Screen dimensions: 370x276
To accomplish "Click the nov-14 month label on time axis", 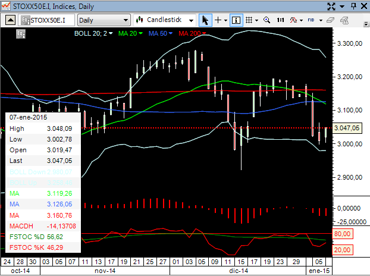I will click(105, 271).
